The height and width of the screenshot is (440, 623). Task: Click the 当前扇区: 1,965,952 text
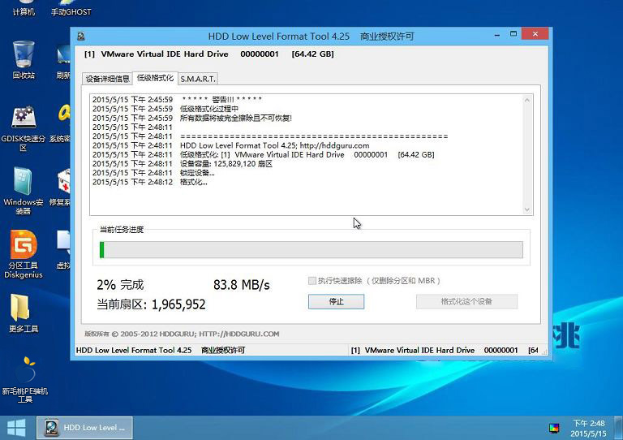pyautogui.click(x=151, y=304)
